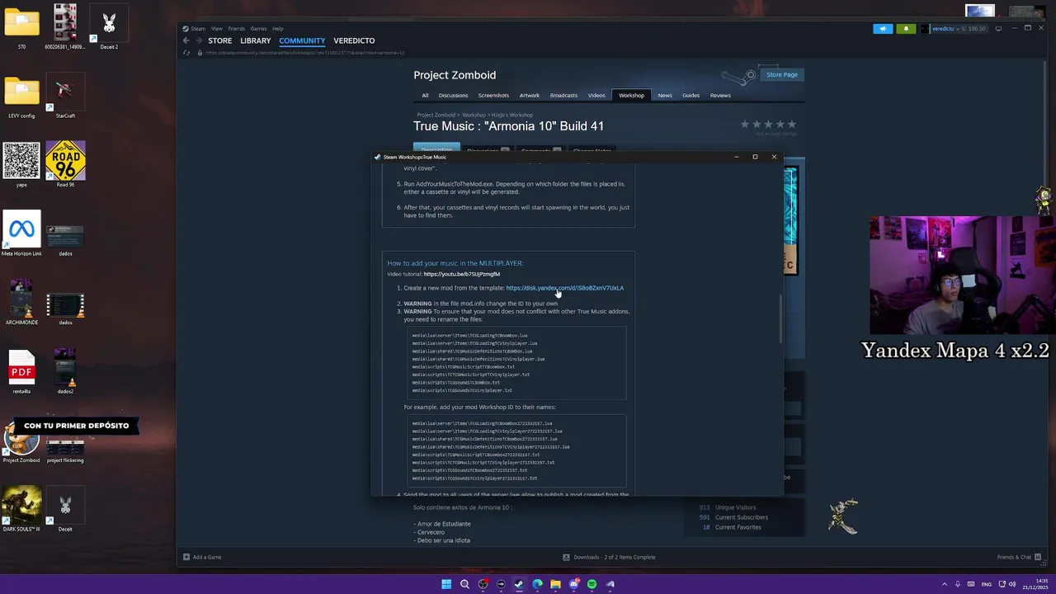Screen dimensions: 1056x594
Task: Open the Discussions hub tab
Action: point(453,96)
